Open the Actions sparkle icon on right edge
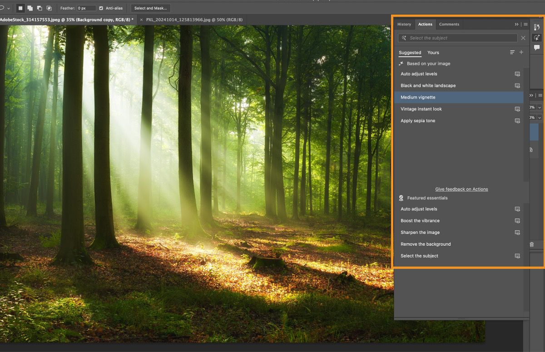 click(x=537, y=38)
